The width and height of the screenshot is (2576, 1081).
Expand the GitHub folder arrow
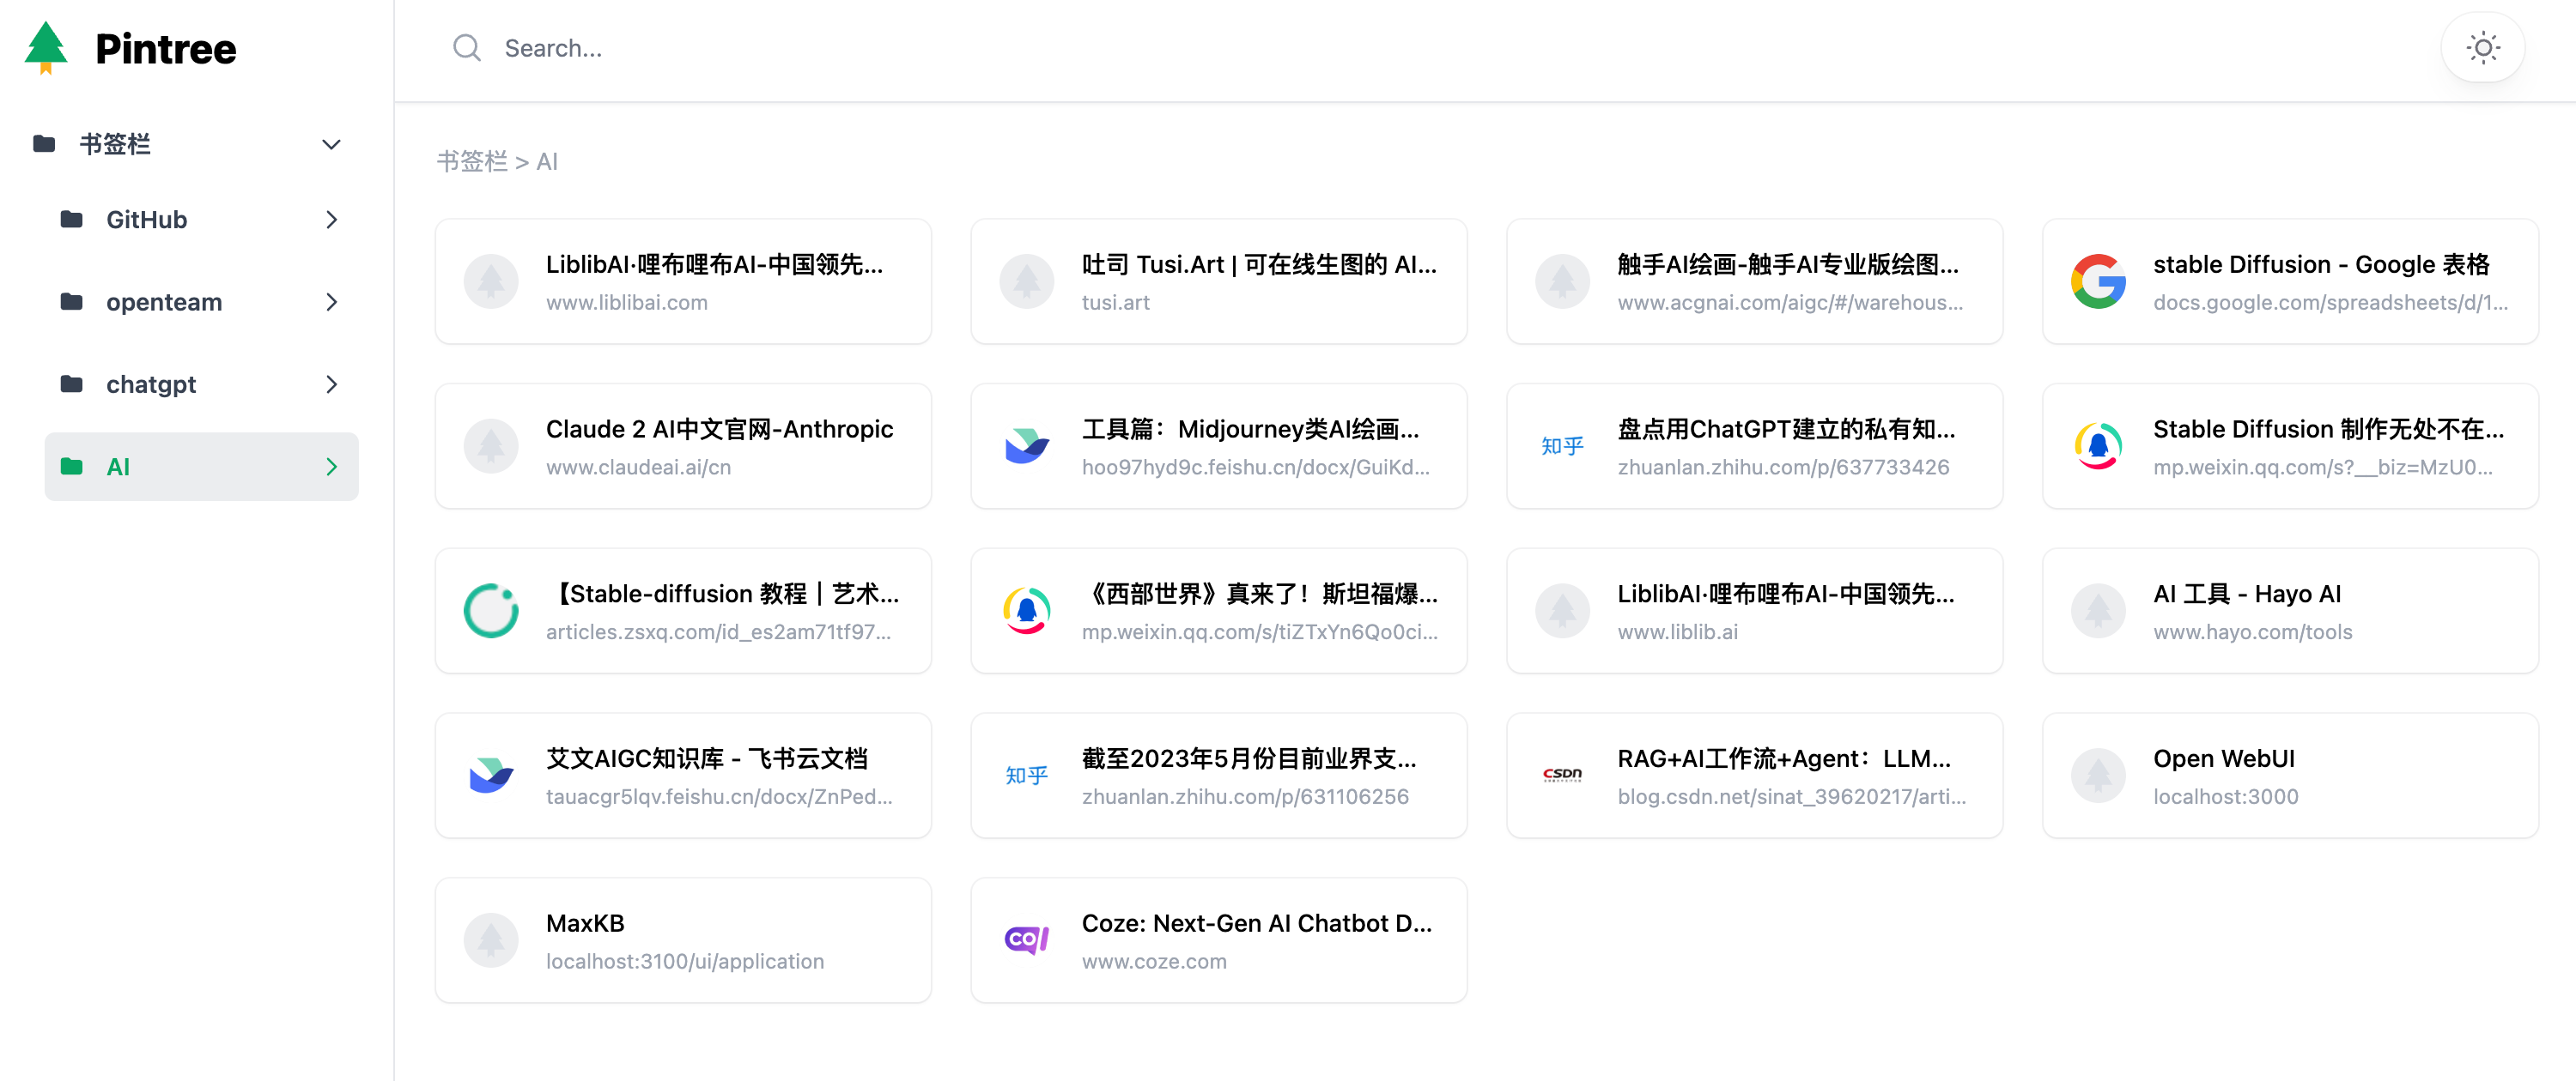331,220
